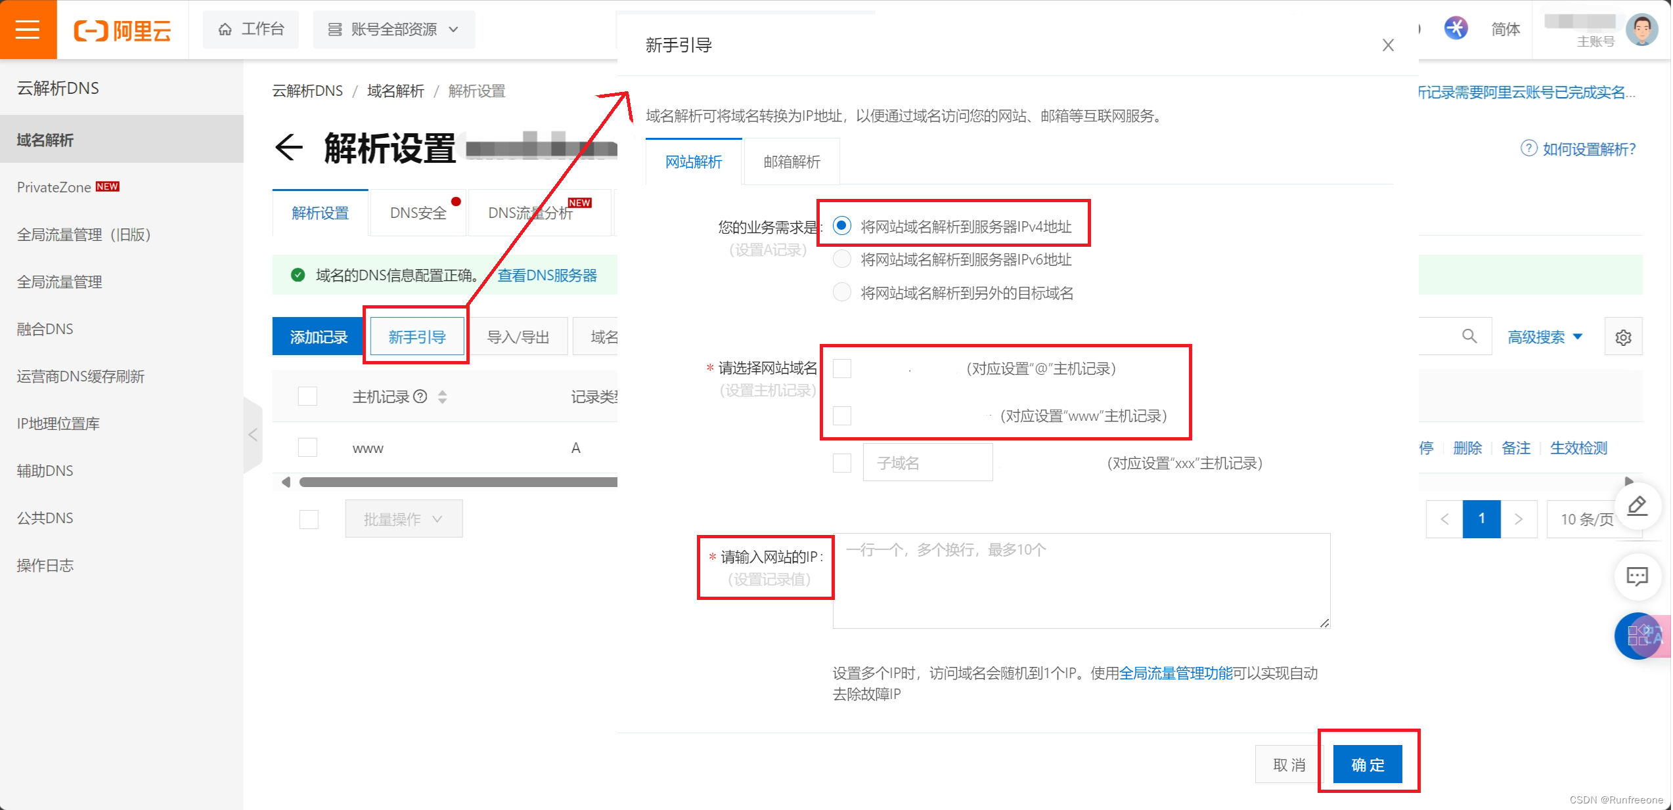
Task: Click the search magnifier icon
Action: pyautogui.click(x=1469, y=337)
